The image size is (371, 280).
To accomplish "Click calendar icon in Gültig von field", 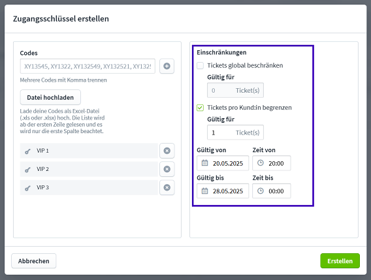I will [x=204, y=163].
